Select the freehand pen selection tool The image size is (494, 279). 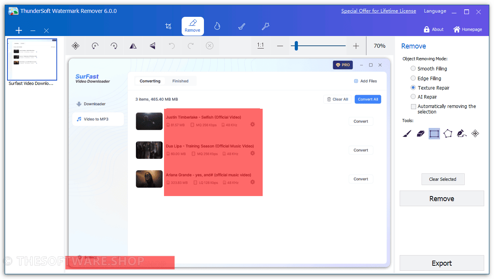(462, 134)
